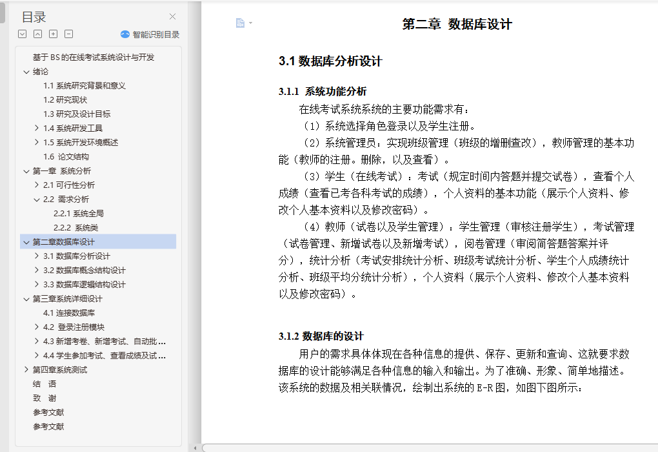The height and width of the screenshot is (452, 658).
Task: Jump to 结 语 section
Action: pos(44,384)
